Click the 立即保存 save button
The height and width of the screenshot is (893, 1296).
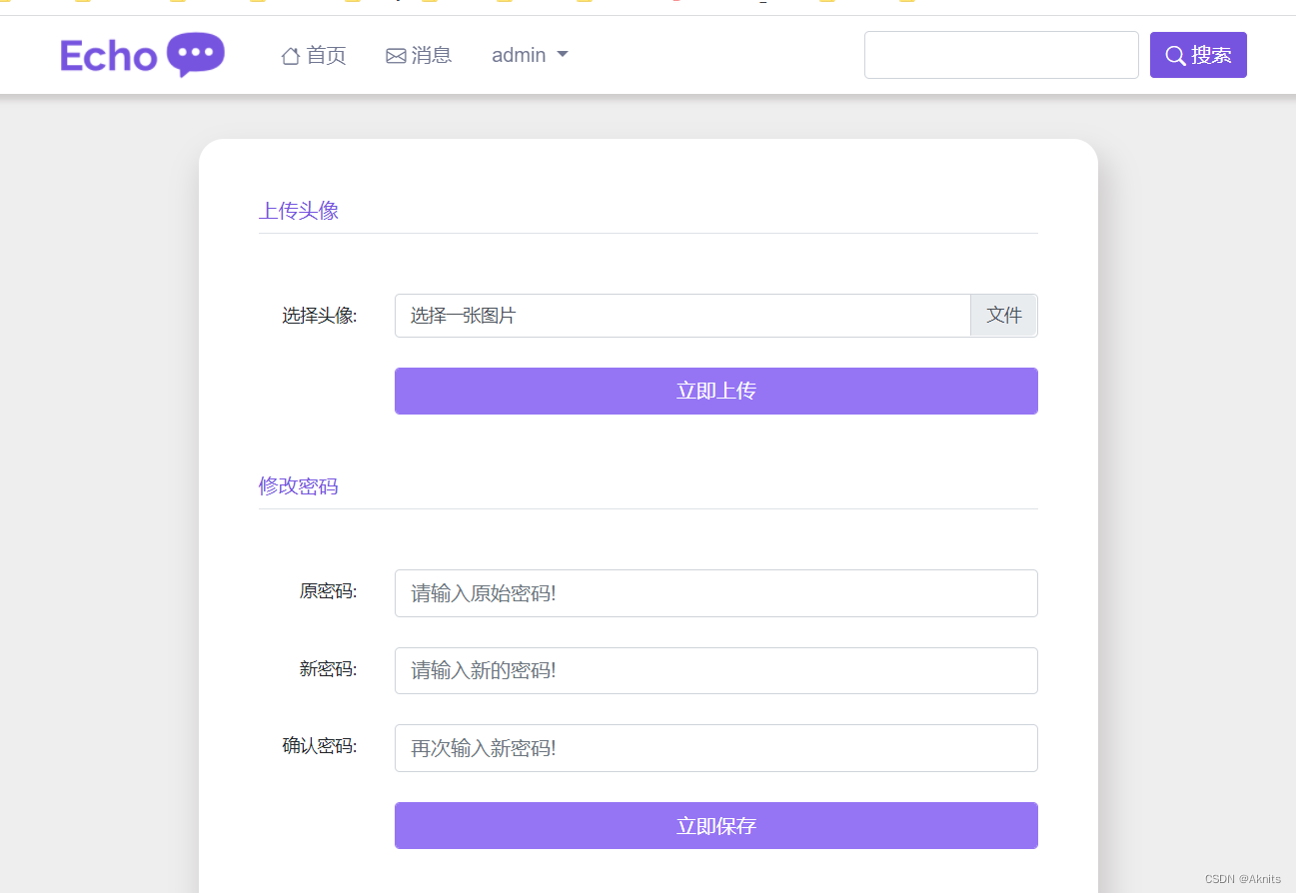click(716, 826)
